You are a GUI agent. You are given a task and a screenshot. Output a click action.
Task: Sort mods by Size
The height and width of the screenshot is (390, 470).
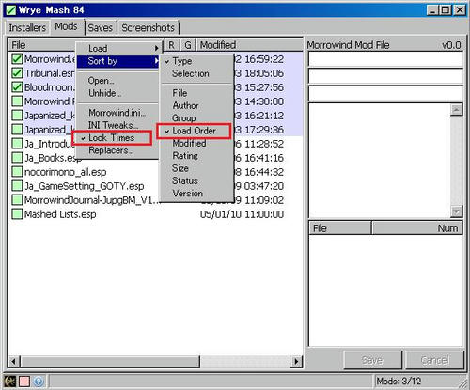coord(196,168)
